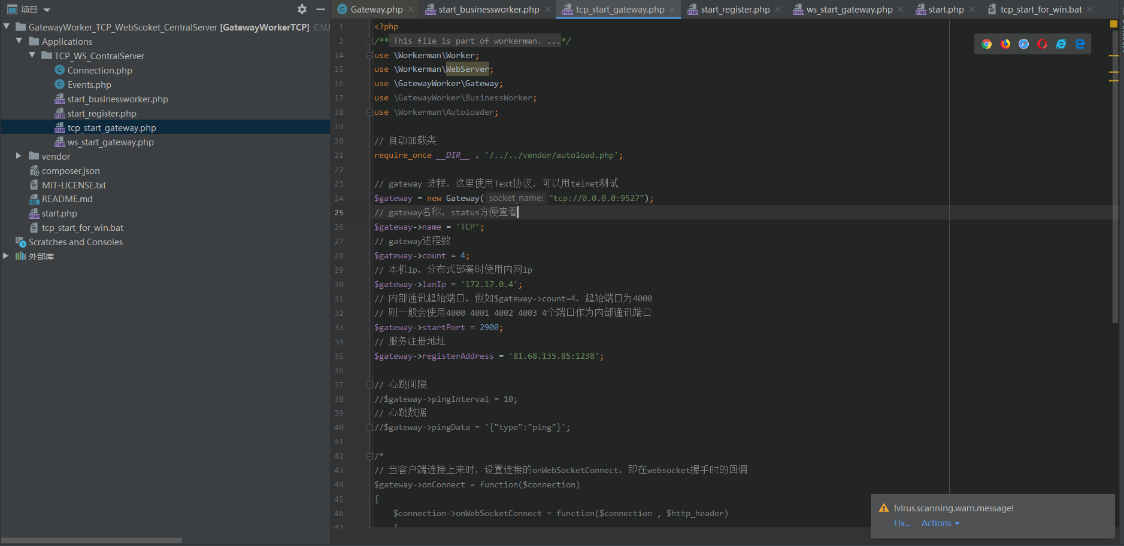Hide the project tool window
Screen dimensions: 1124x546
(x=320, y=9)
